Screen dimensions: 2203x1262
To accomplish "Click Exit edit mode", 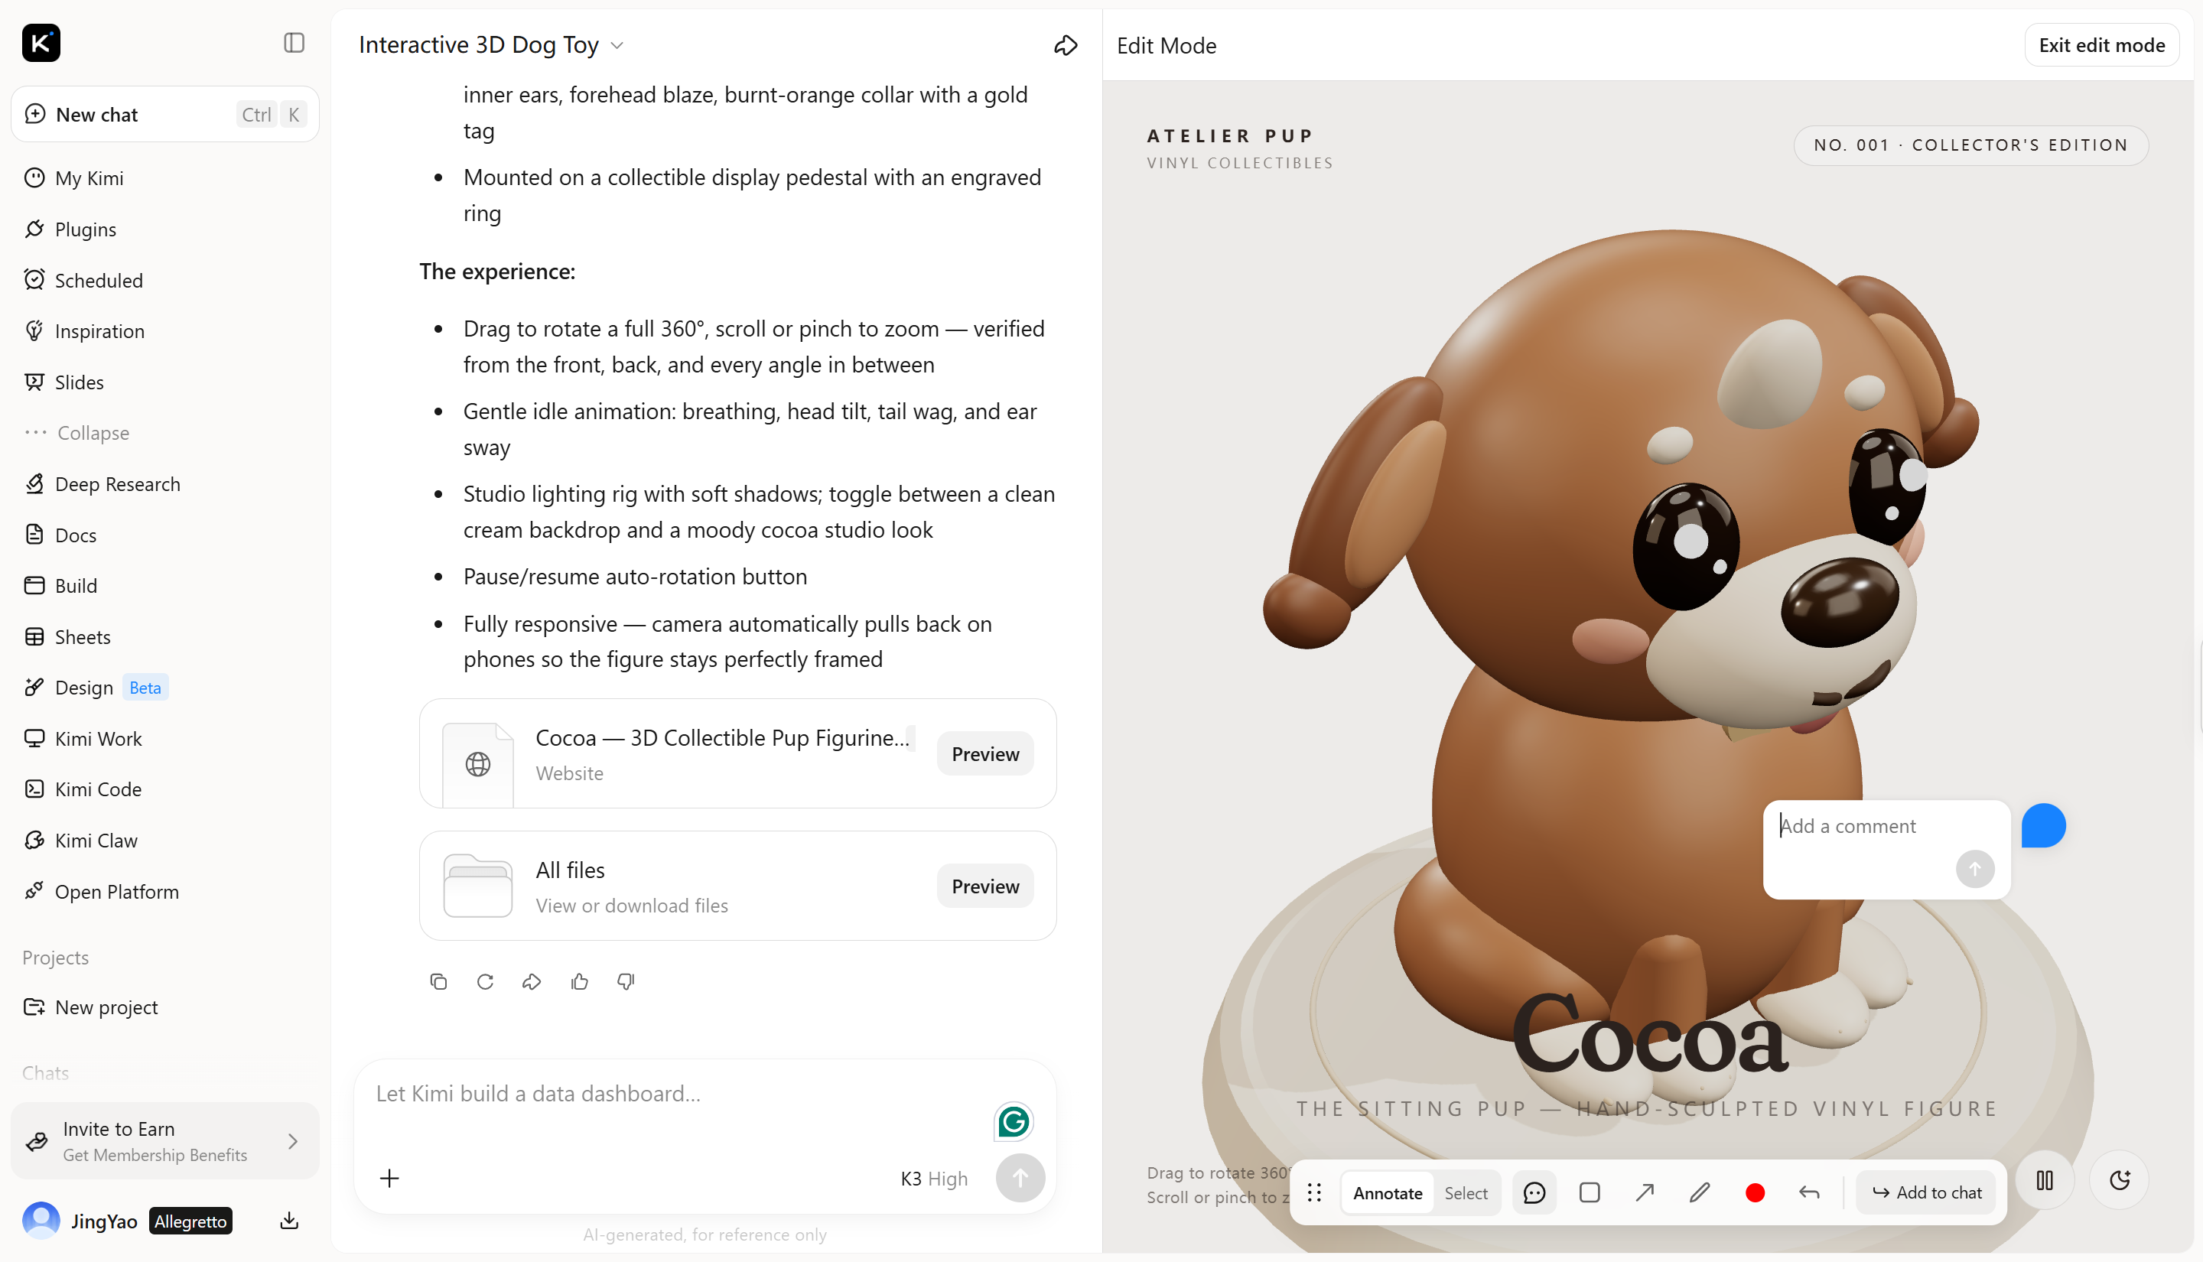I will [2101, 45].
